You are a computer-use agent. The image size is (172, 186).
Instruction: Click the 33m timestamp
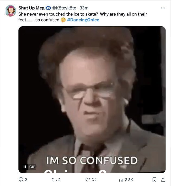pos(84,8)
